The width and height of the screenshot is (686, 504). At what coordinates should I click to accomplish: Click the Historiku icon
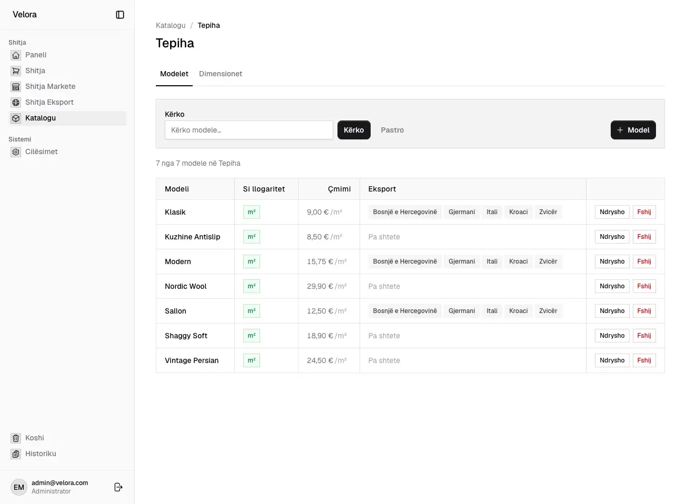(16, 453)
